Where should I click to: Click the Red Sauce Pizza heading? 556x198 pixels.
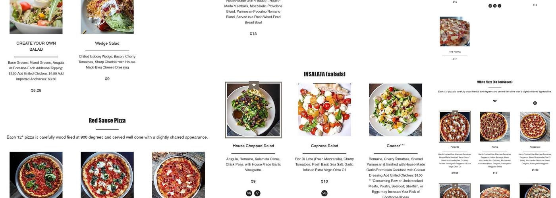107,120
